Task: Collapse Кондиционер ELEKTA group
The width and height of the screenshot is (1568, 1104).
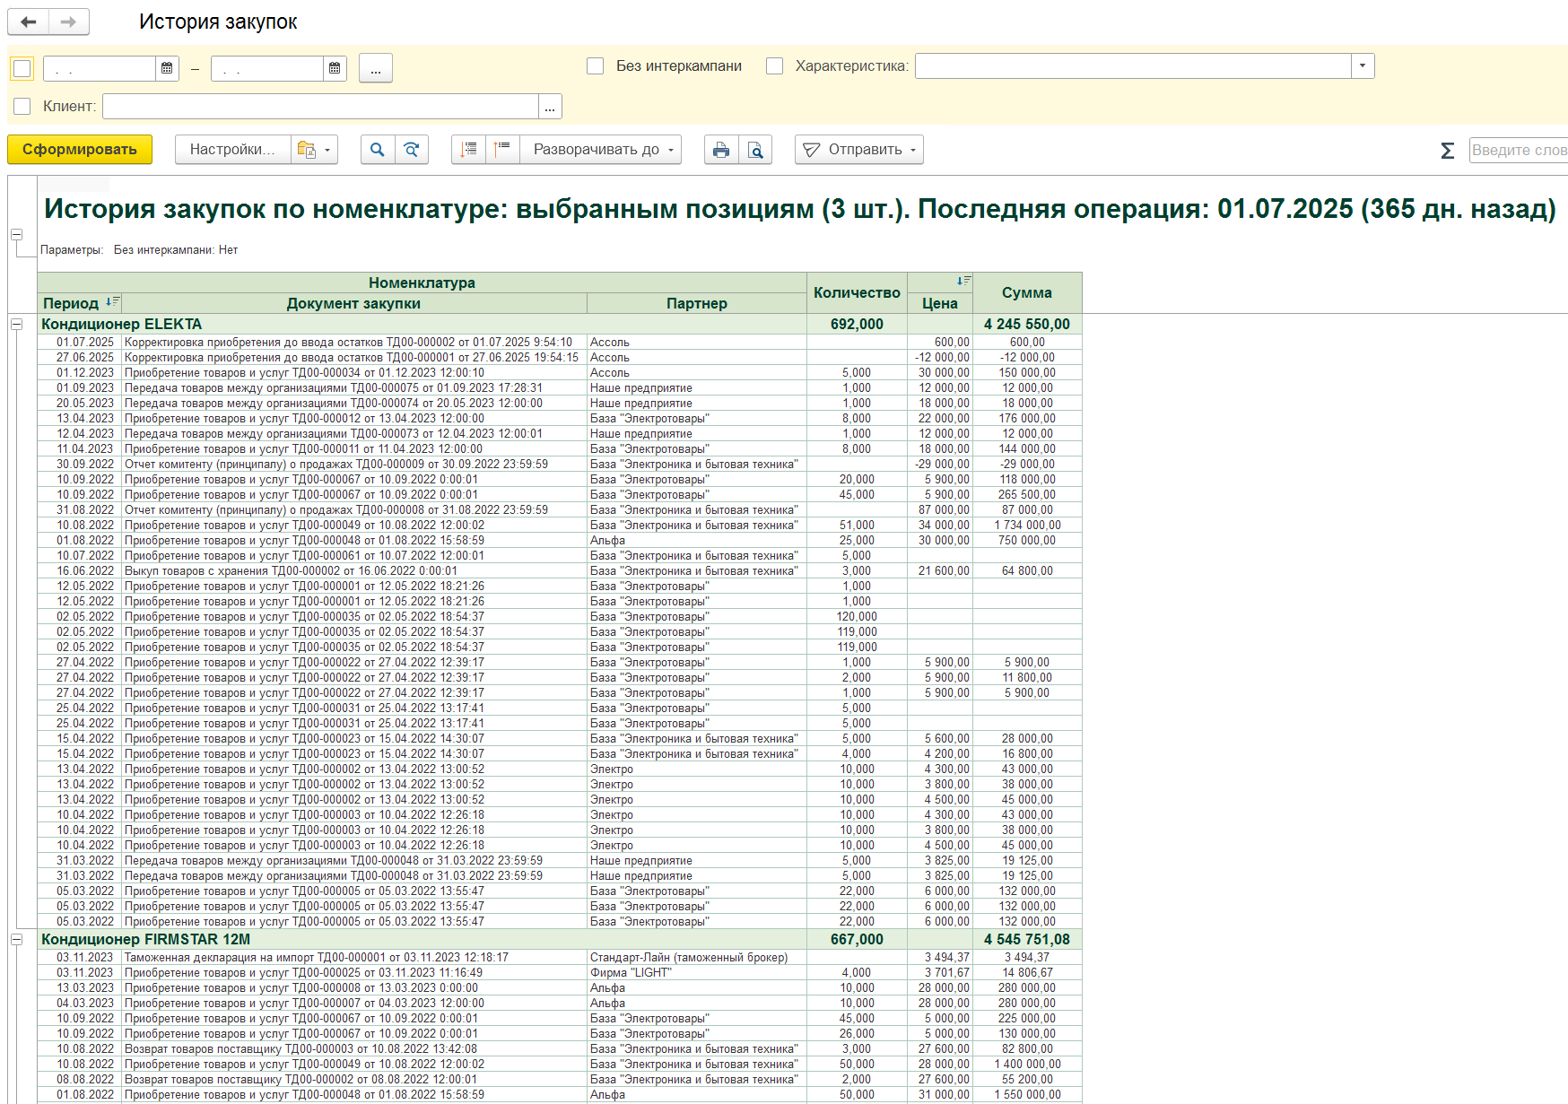Action: (x=16, y=324)
